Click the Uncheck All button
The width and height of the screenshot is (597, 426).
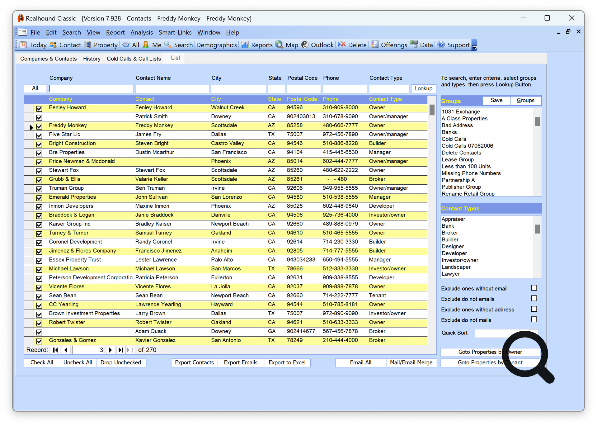click(78, 362)
